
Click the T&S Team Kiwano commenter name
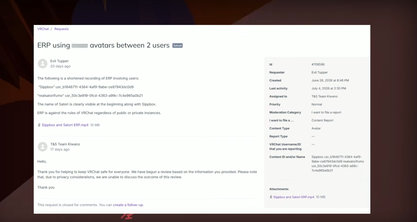pyautogui.click(x=65, y=144)
